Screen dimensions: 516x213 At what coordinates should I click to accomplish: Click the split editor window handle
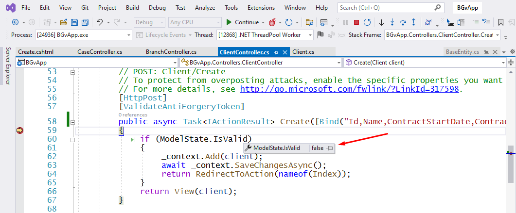[x=511, y=63]
